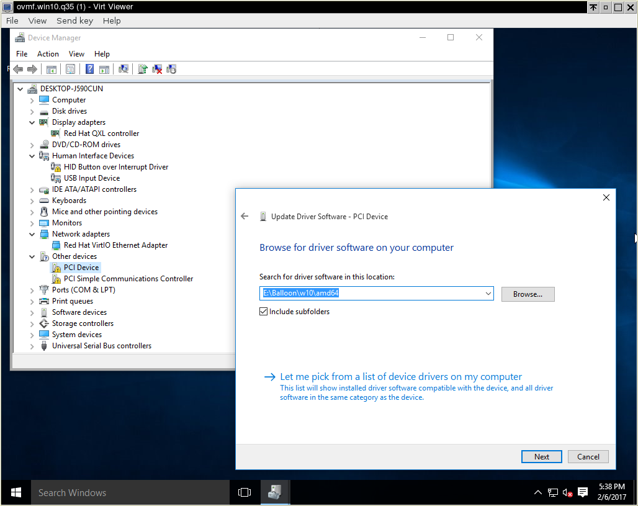This screenshot has height=506, width=638.
Task: Click the muted speaker icon in system tray
Action: (x=566, y=492)
